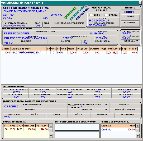The height and width of the screenshot is (141, 143).
Task: Click the CEP value 36.570-000
Action: (102, 38)
